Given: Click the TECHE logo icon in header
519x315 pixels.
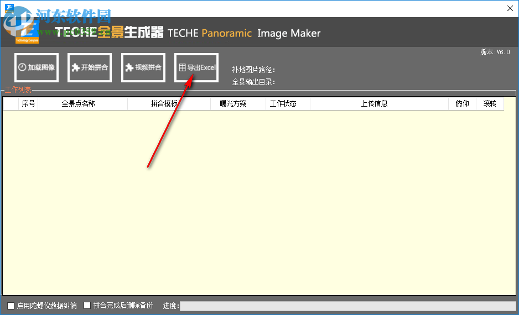Looking at the screenshot, I should (27, 32).
